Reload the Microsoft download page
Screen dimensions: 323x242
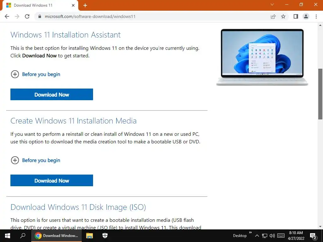click(x=27, y=16)
